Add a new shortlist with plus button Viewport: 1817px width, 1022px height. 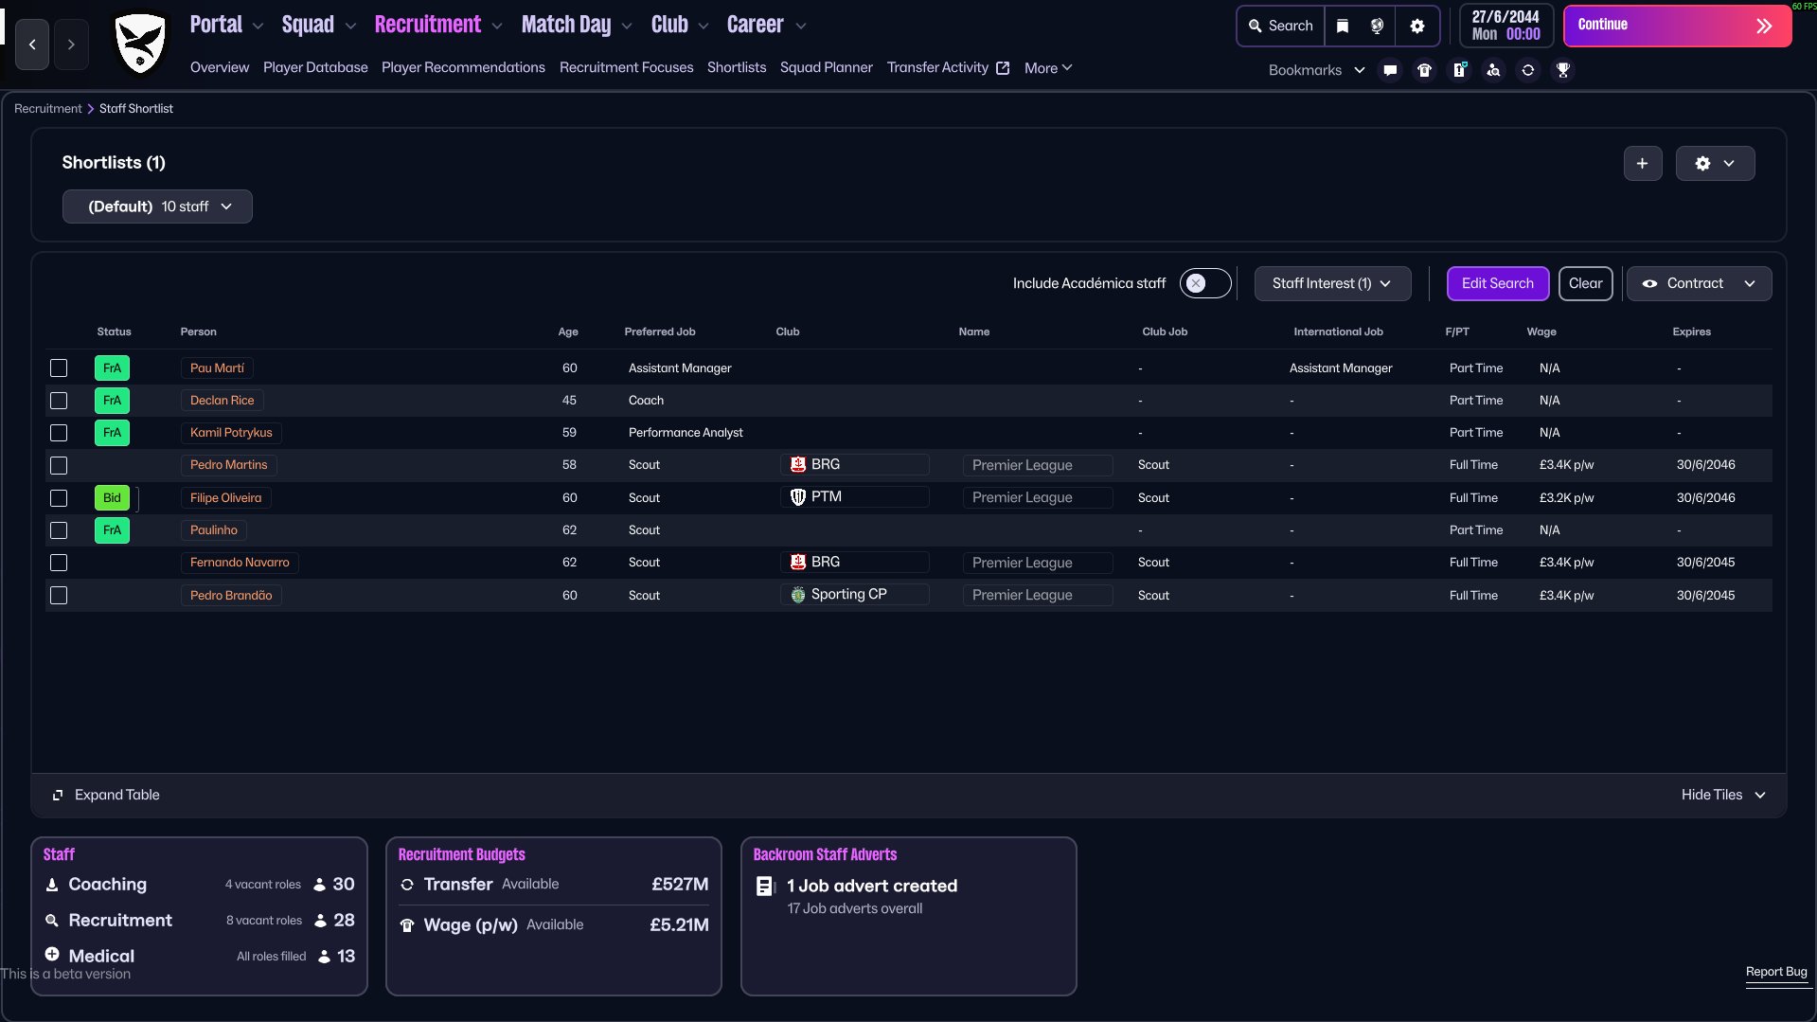point(1643,163)
